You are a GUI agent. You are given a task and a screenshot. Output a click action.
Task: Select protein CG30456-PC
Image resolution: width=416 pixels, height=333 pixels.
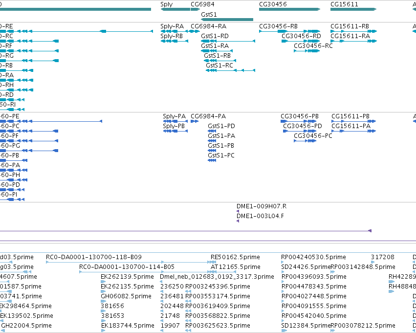(x=313, y=136)
